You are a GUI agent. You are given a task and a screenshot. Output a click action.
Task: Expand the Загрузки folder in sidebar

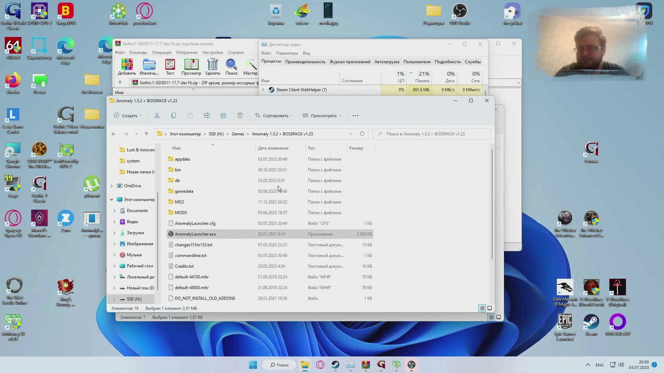(x=114, y=233)
